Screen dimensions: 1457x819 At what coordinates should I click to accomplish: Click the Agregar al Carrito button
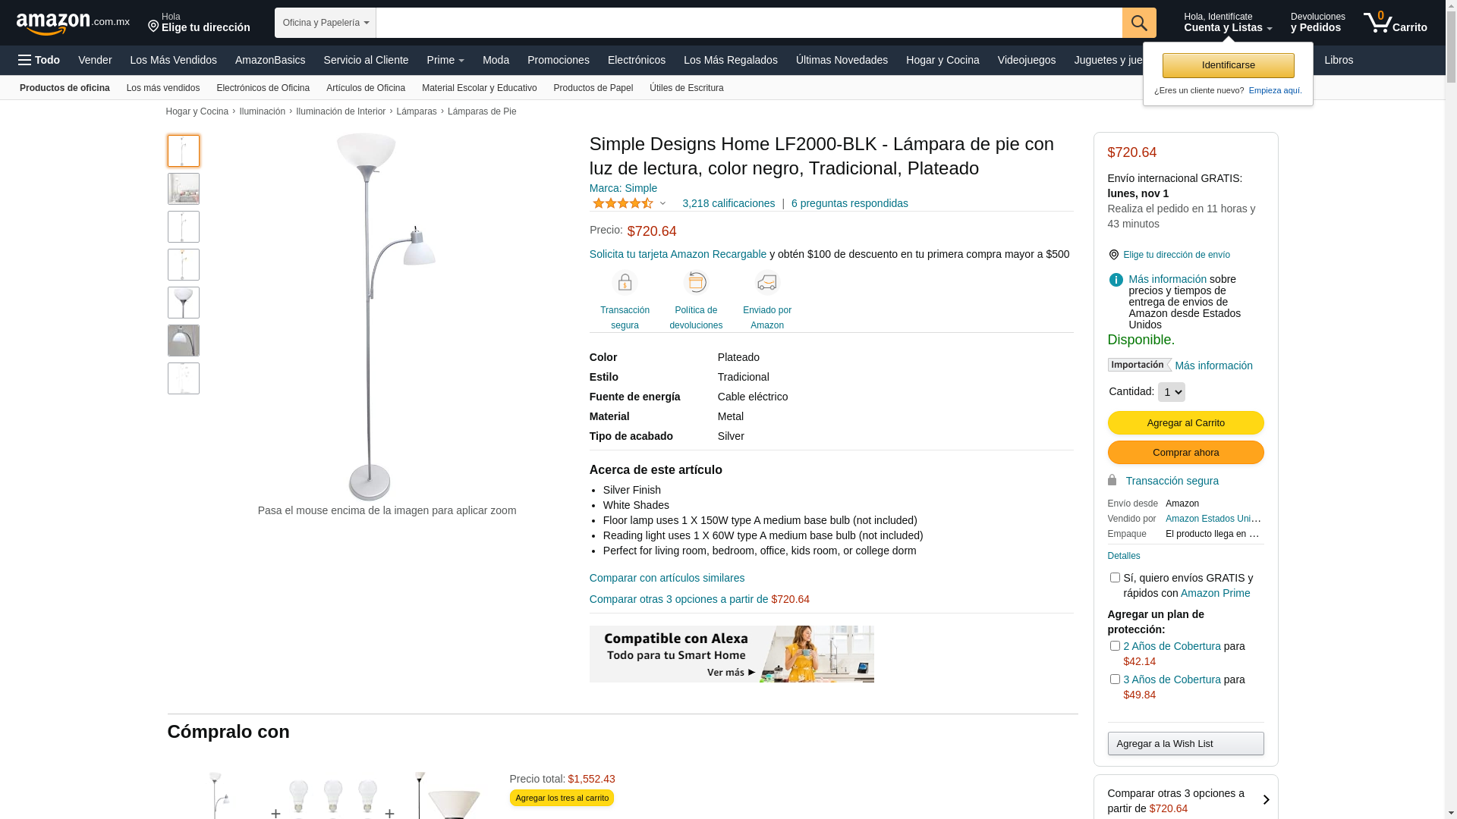point(1185,423)
